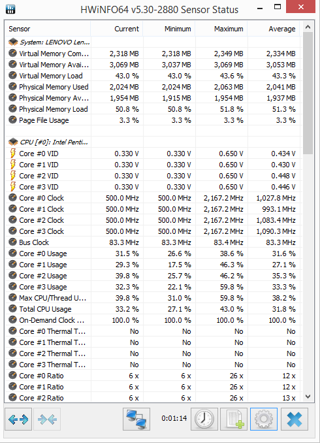
Task: Open the network monitoring computers icon
Action: [136, 419]
